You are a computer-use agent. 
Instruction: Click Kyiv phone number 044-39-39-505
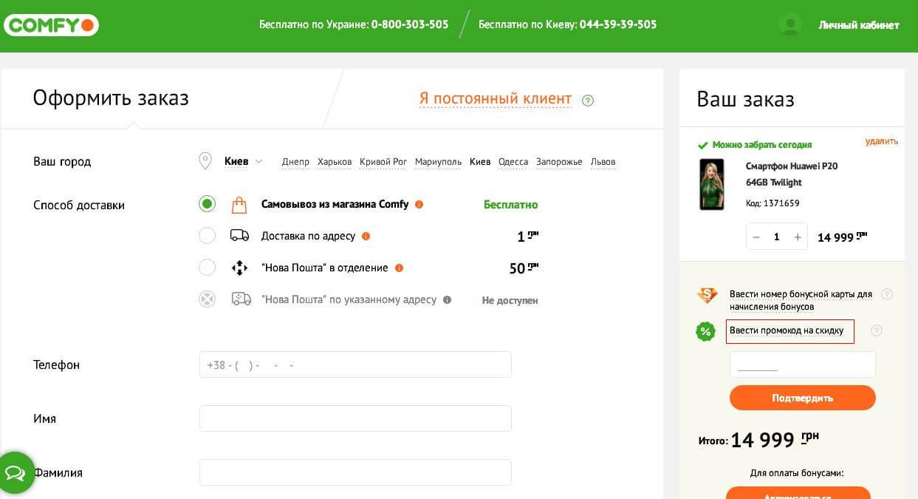[x=618, y=24]
